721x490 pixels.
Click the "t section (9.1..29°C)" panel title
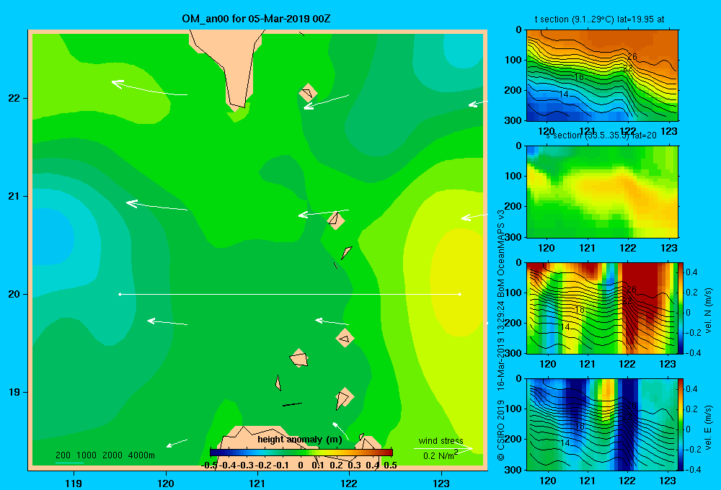pyautogui.click(x=599, y=19)
